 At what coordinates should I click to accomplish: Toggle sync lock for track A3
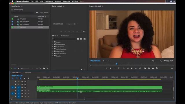tap(22, 96)
